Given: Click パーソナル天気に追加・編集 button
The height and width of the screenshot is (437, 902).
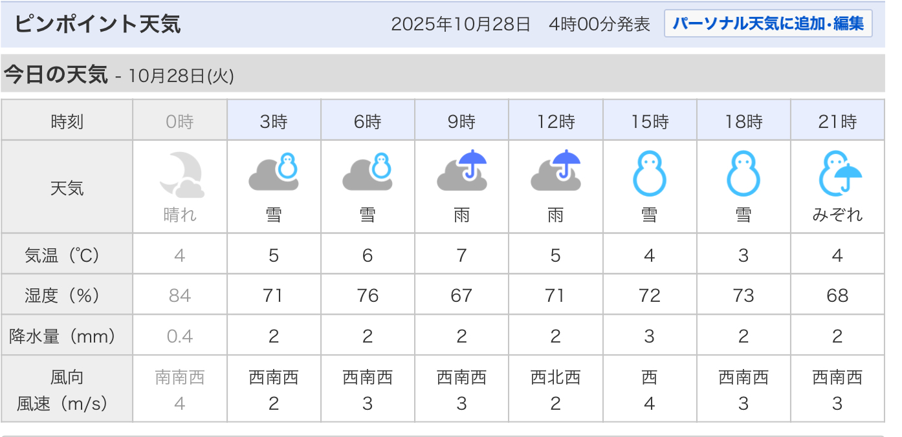Looking at the screenshot, I should [768, 25].
